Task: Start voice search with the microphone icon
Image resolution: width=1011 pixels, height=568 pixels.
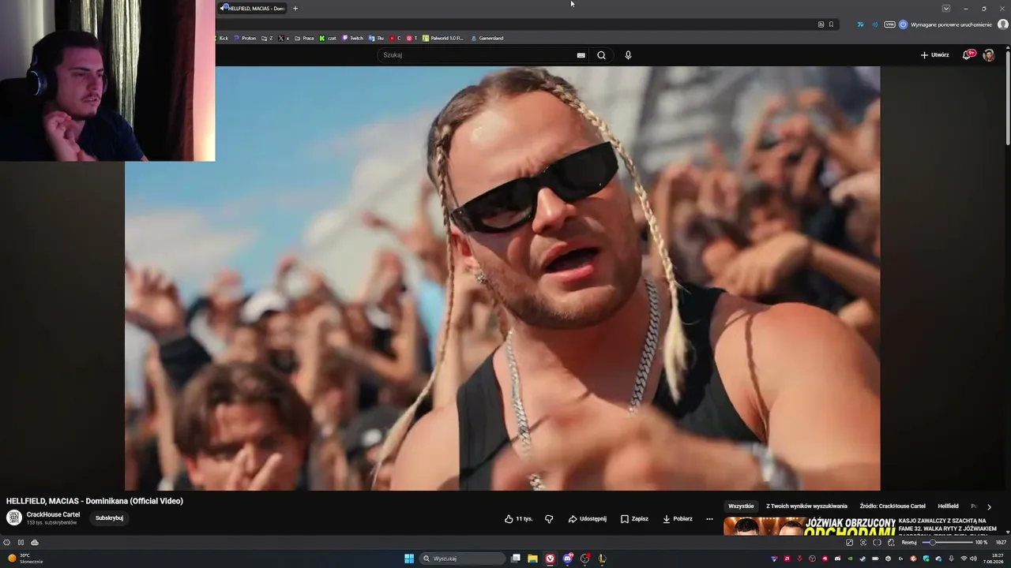Action: point(628,55)
